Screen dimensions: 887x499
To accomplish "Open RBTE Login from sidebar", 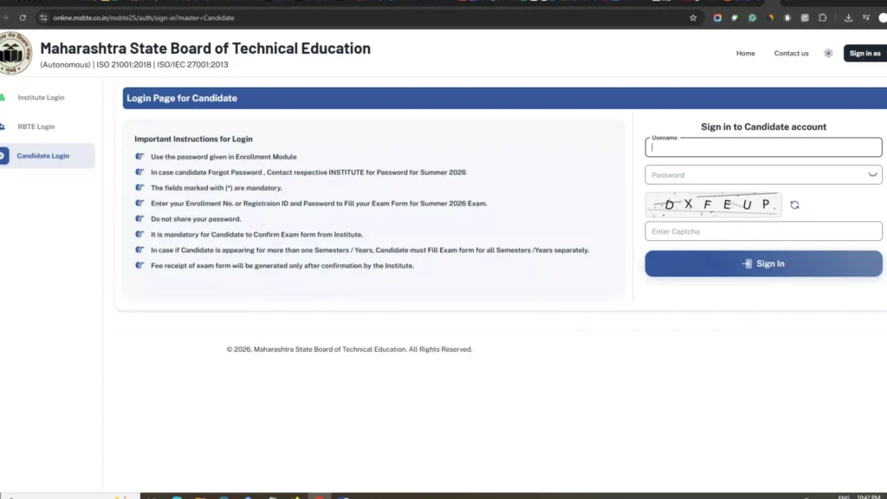I will (36, 126).
